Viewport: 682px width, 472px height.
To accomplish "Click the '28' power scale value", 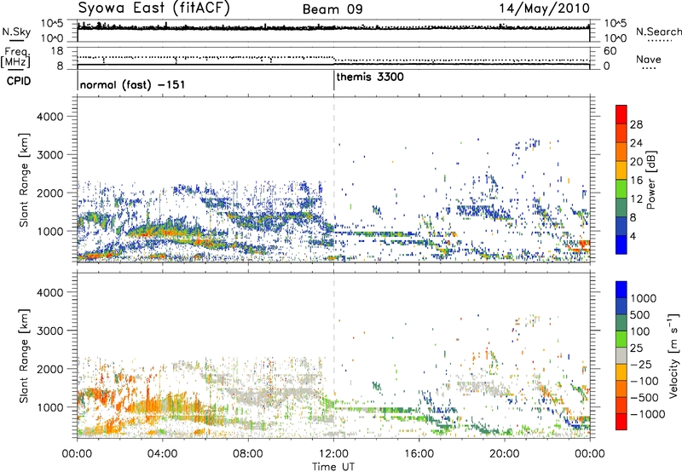I will (x=636, y=124).
